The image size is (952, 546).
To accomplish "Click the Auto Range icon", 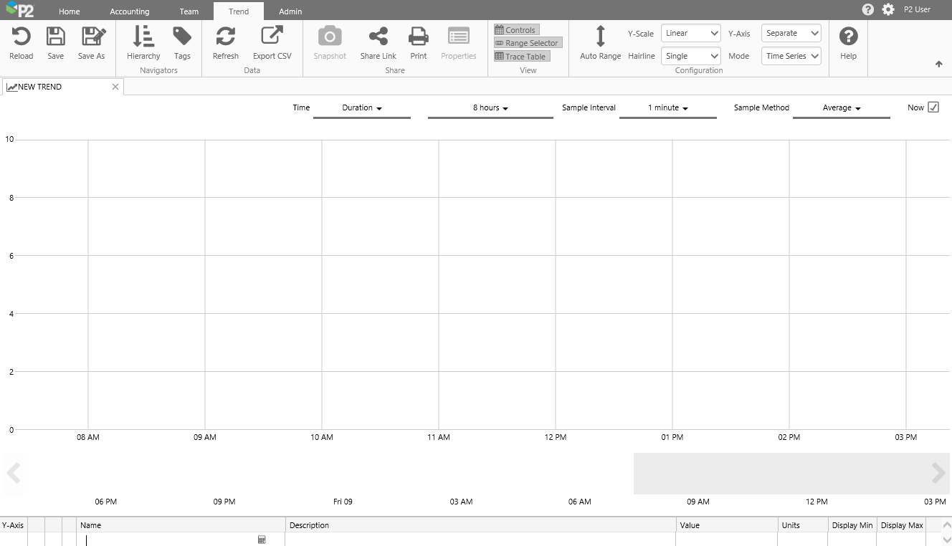I will coord(600,37).
